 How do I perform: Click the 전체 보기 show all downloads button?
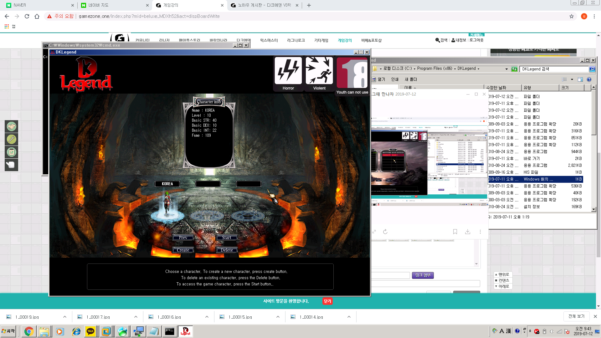coord(576,316)
